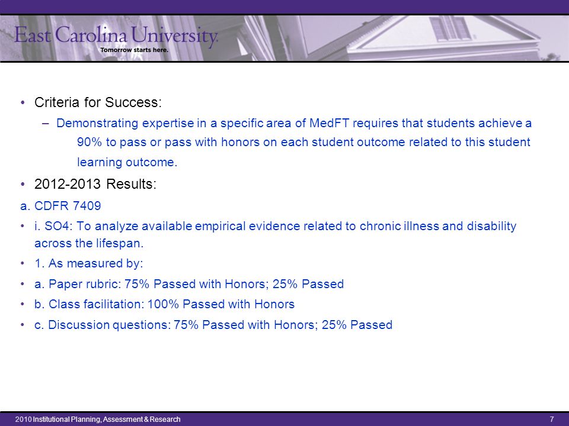Click the 'b. Class facilitation' results line

164,304
